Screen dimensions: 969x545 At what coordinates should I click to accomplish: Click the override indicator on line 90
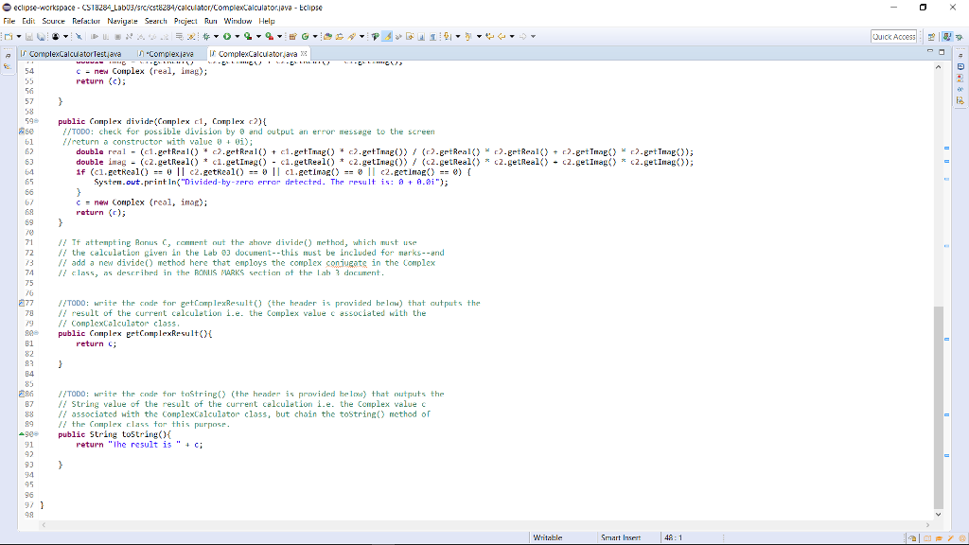tap(22, 434)
